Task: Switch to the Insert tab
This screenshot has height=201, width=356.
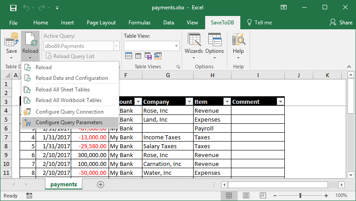Action: [67, 23]
